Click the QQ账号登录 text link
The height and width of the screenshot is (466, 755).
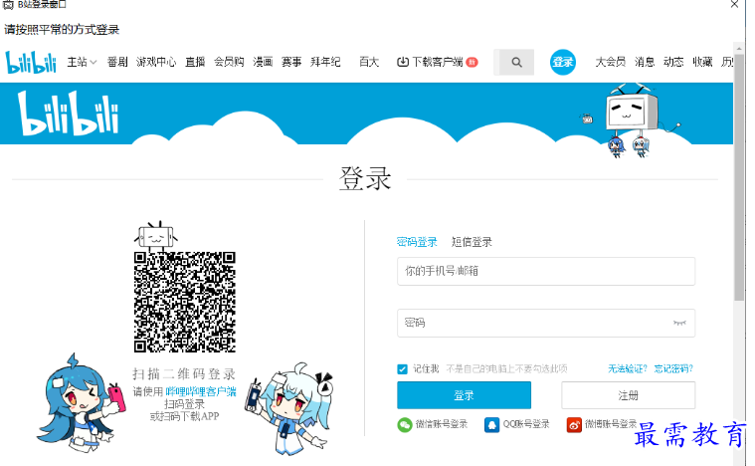click(526, 424)
